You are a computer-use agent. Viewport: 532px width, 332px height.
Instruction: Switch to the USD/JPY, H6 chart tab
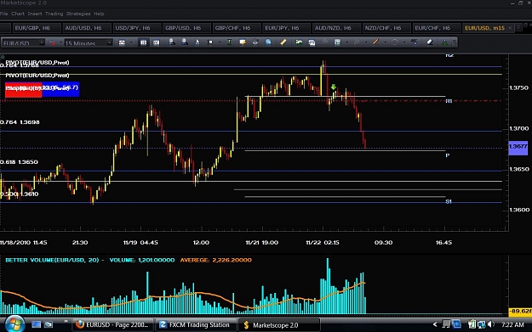pyautogui.click(x=136, y=28)
